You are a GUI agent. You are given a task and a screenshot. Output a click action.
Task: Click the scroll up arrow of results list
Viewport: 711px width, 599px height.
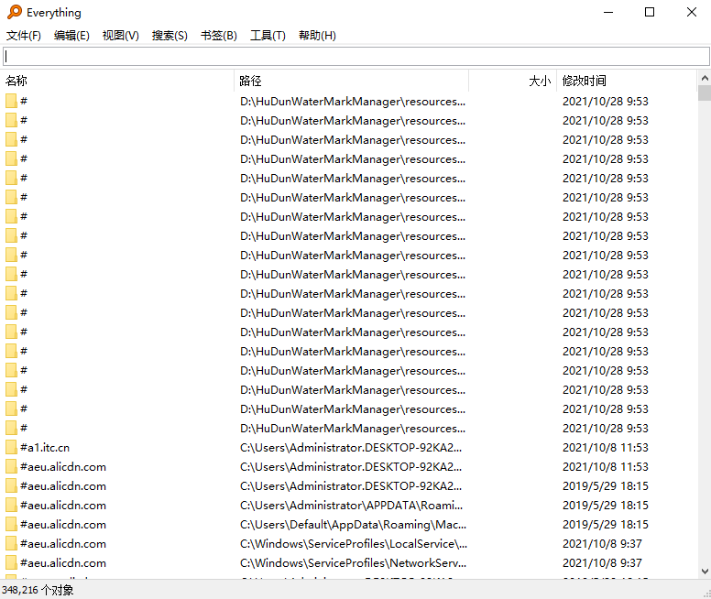click(x=705, y=78)
